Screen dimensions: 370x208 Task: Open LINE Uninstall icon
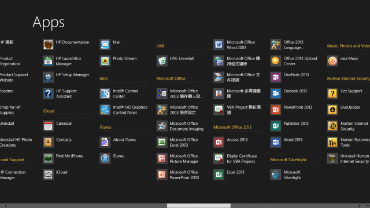point(162,61)
